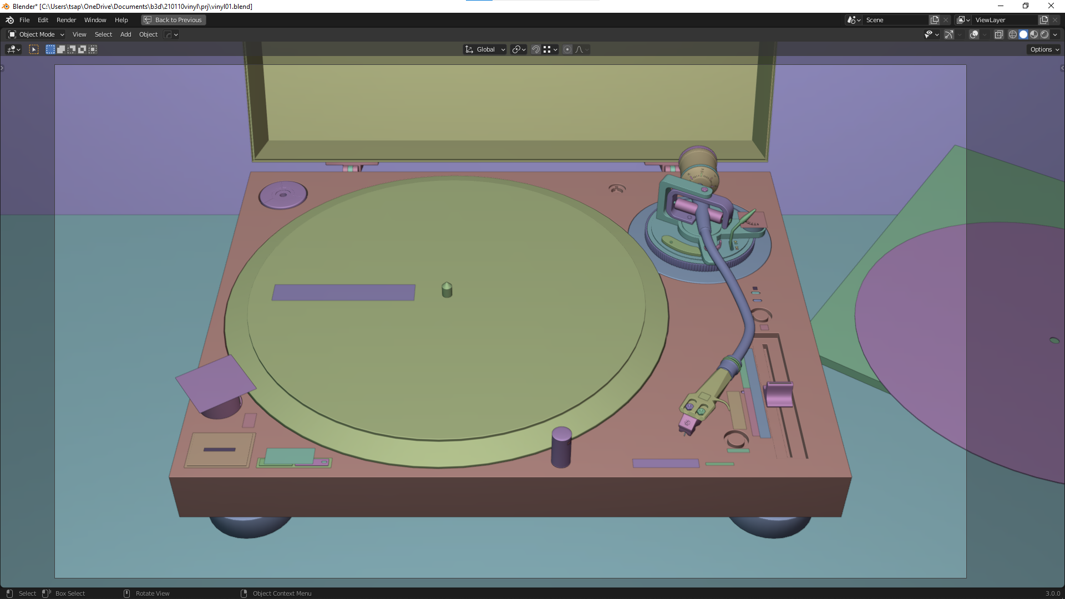Open the Render menu
This screenshot has height=599, width=1065.
pos(66,20)
